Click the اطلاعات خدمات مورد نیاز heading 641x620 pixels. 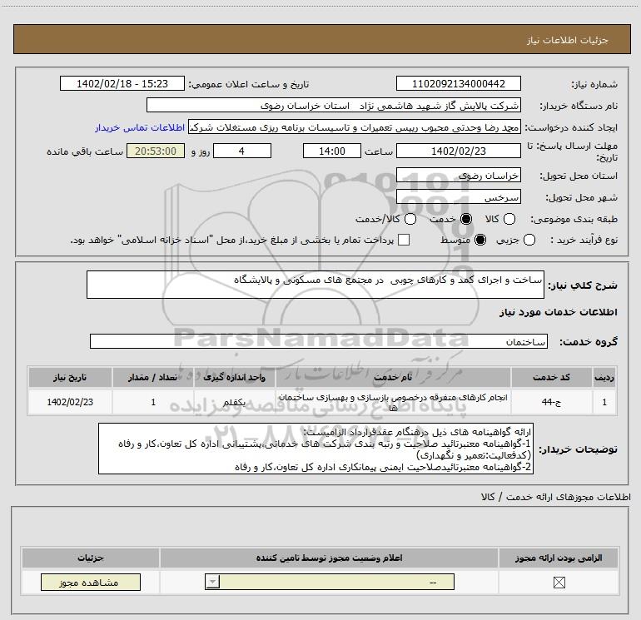(558, 312)
